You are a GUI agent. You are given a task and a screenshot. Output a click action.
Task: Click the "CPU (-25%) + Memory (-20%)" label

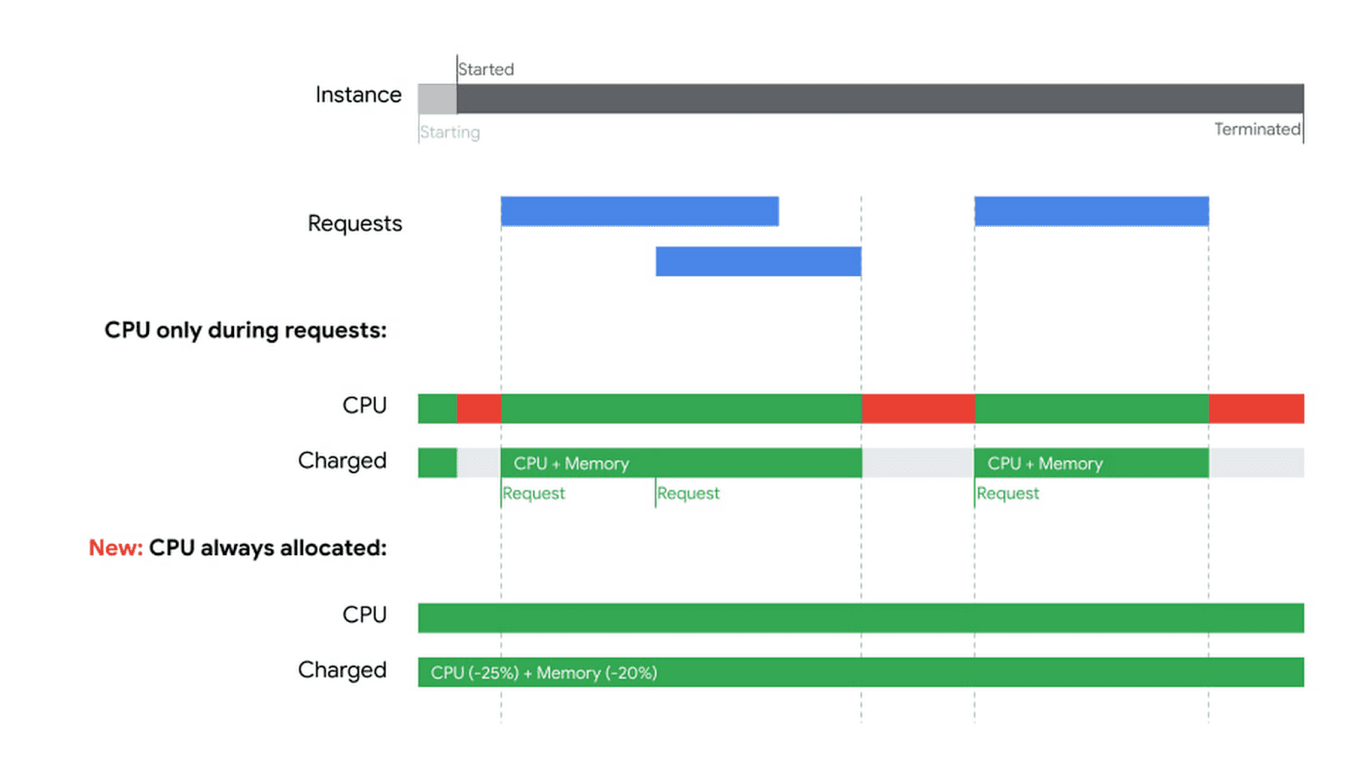[544, 672]
